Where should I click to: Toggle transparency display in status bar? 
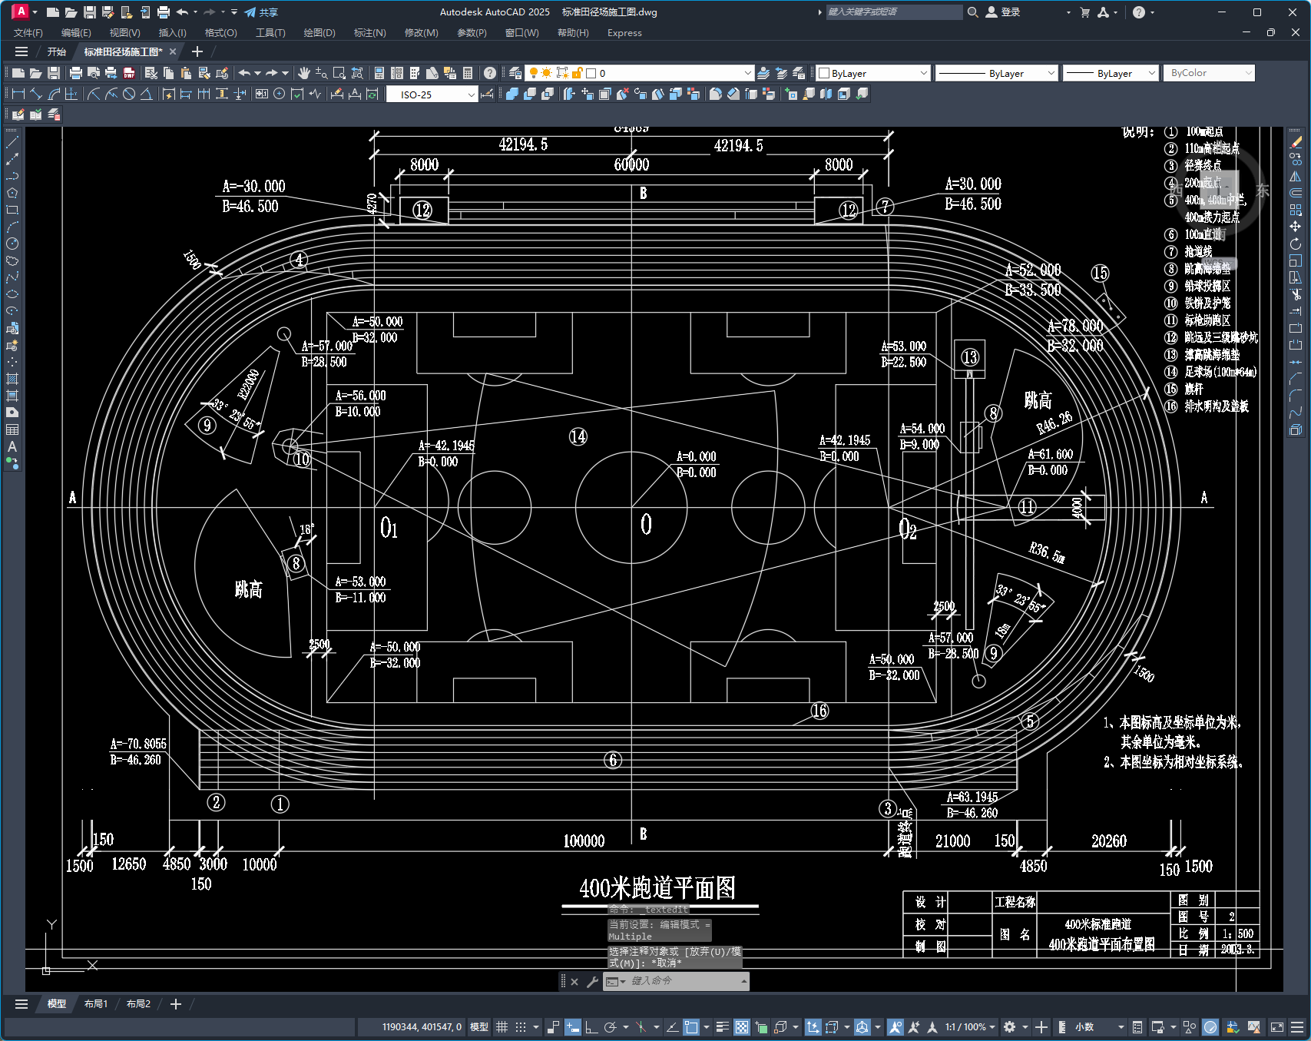[x=742, y=1027]
